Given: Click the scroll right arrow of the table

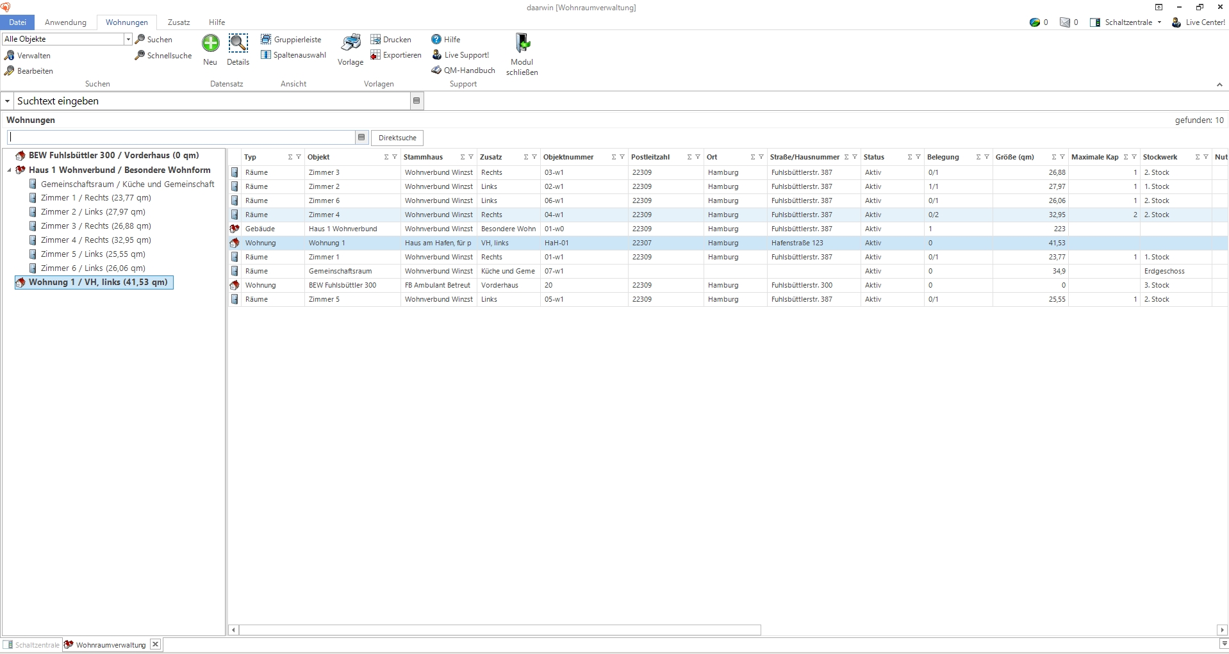Looking at the screenshot, I should (x=1222, y=630).
